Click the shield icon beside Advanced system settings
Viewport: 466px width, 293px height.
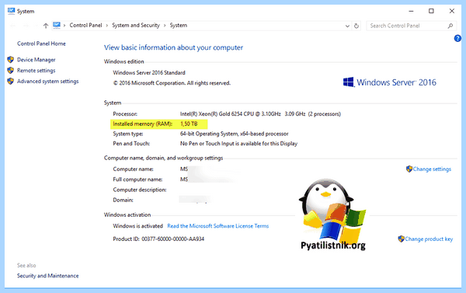(x=11, y=81)
